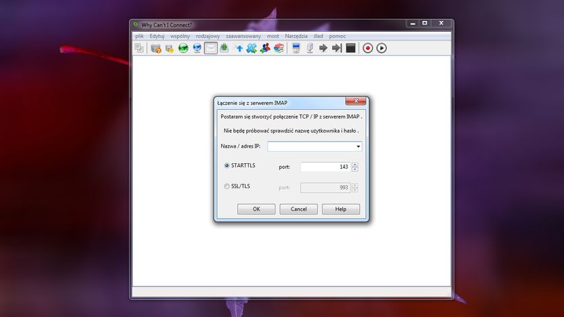The image size is (564, 317).
Task: Open the pomoc menu
Action: point(337,36)
